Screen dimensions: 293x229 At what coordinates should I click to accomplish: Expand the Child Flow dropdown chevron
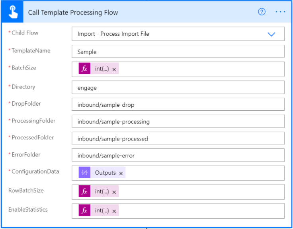tap(271, 34)
